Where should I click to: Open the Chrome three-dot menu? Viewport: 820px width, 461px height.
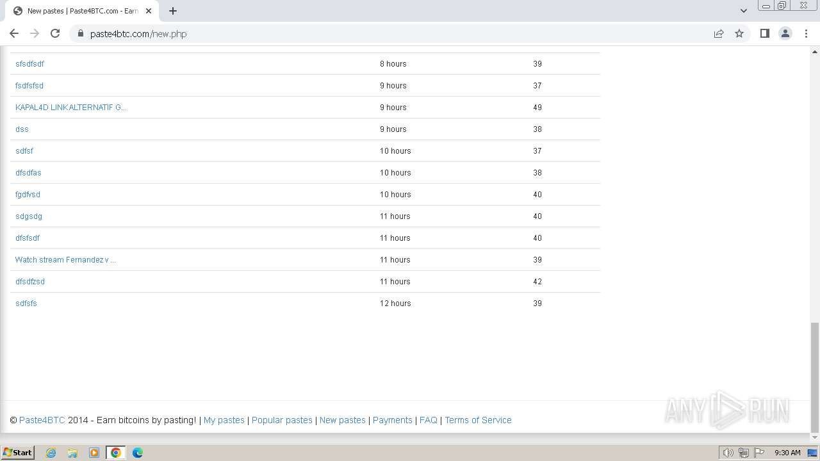(x=807, y=33)
